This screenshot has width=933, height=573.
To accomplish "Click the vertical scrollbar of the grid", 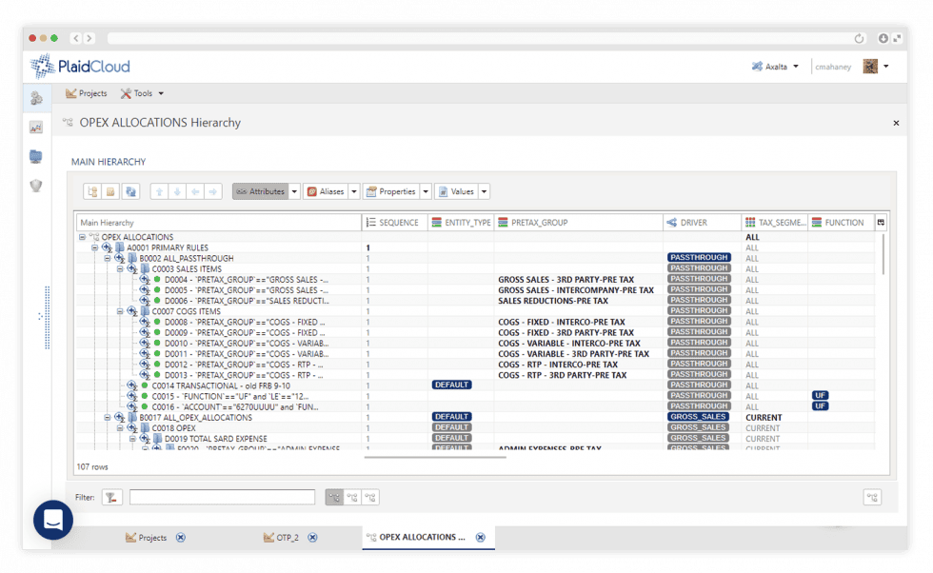I will point(883,254).
